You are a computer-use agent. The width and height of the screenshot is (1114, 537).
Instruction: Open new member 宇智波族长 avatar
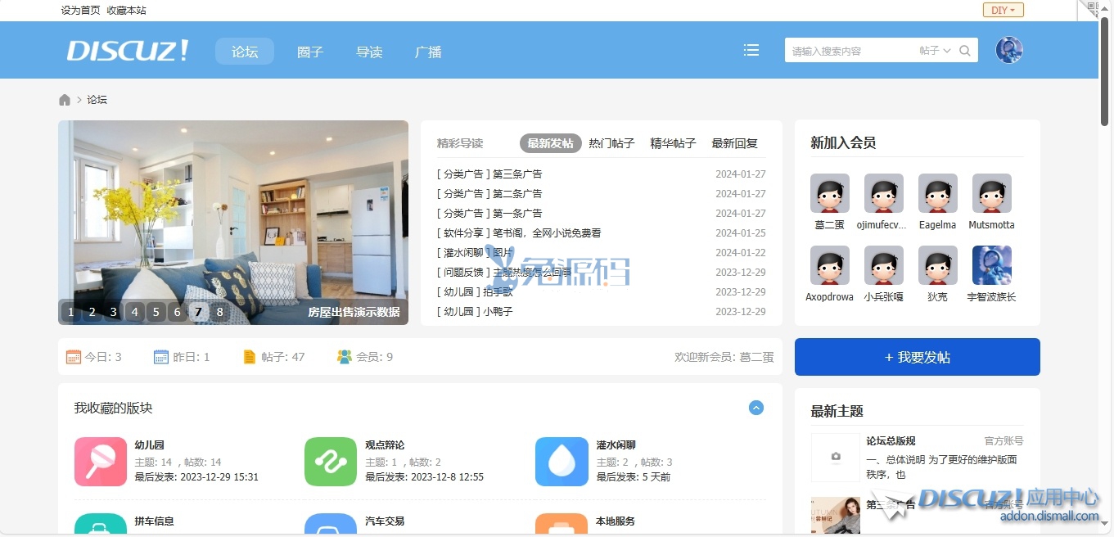(x=991, y=266)
